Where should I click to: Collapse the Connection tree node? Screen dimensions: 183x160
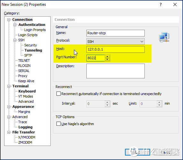(x=9, y=20)
